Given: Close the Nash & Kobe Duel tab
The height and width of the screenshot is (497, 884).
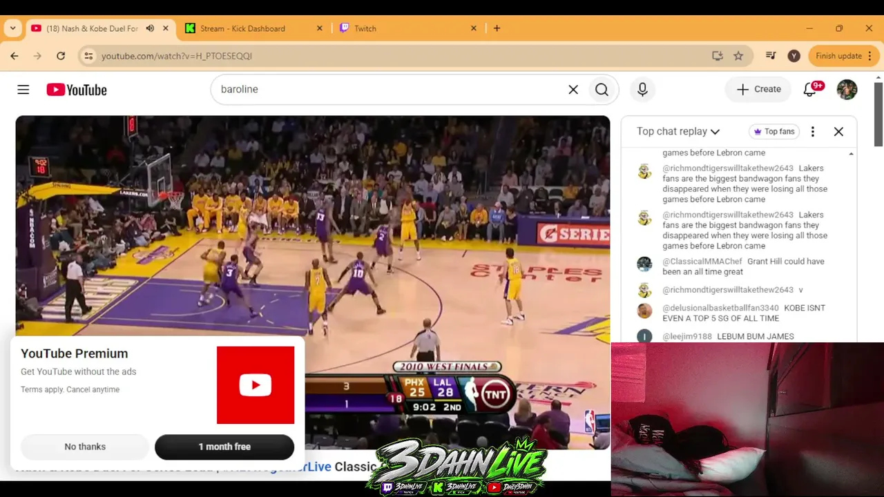Looking at the screenshot, I should tap(166, 28).
